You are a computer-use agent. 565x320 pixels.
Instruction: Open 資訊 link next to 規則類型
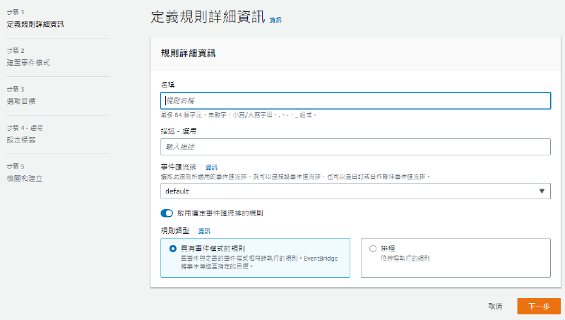click(x=204, y=231)
